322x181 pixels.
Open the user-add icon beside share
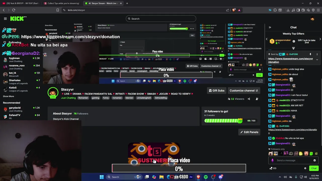[x=257, y=99]
